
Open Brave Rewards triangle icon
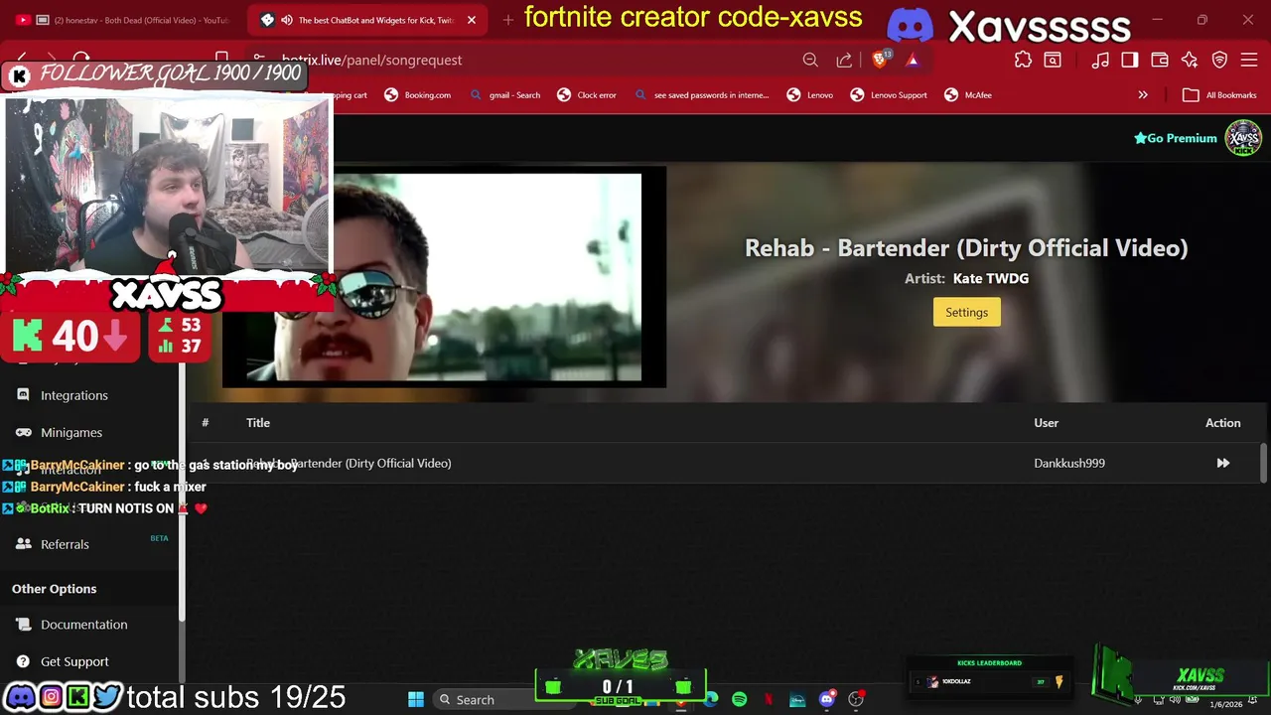click(913, 60)
